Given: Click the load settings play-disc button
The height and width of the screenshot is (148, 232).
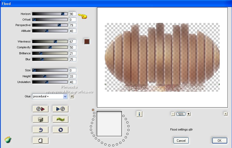Looking at the screenshot, I should click(60, 109).
